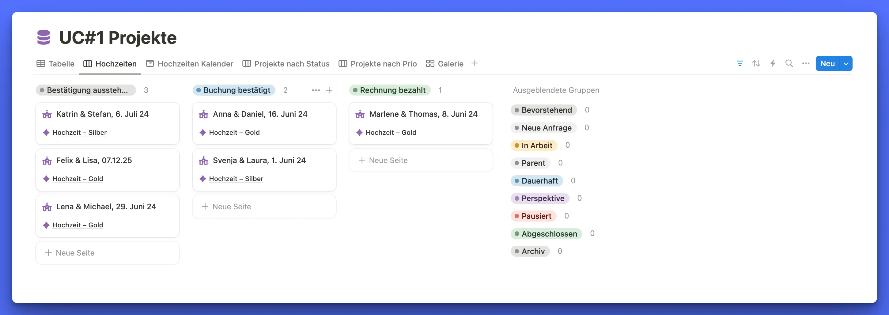This screenshot has height=315, width=889.
Task: Expand the Neu button dropdown arrow
Action: coord(846,63)
